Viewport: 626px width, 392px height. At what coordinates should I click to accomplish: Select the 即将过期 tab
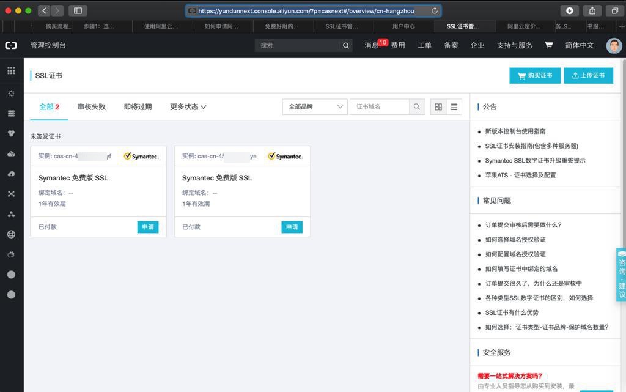pos(138,106)
